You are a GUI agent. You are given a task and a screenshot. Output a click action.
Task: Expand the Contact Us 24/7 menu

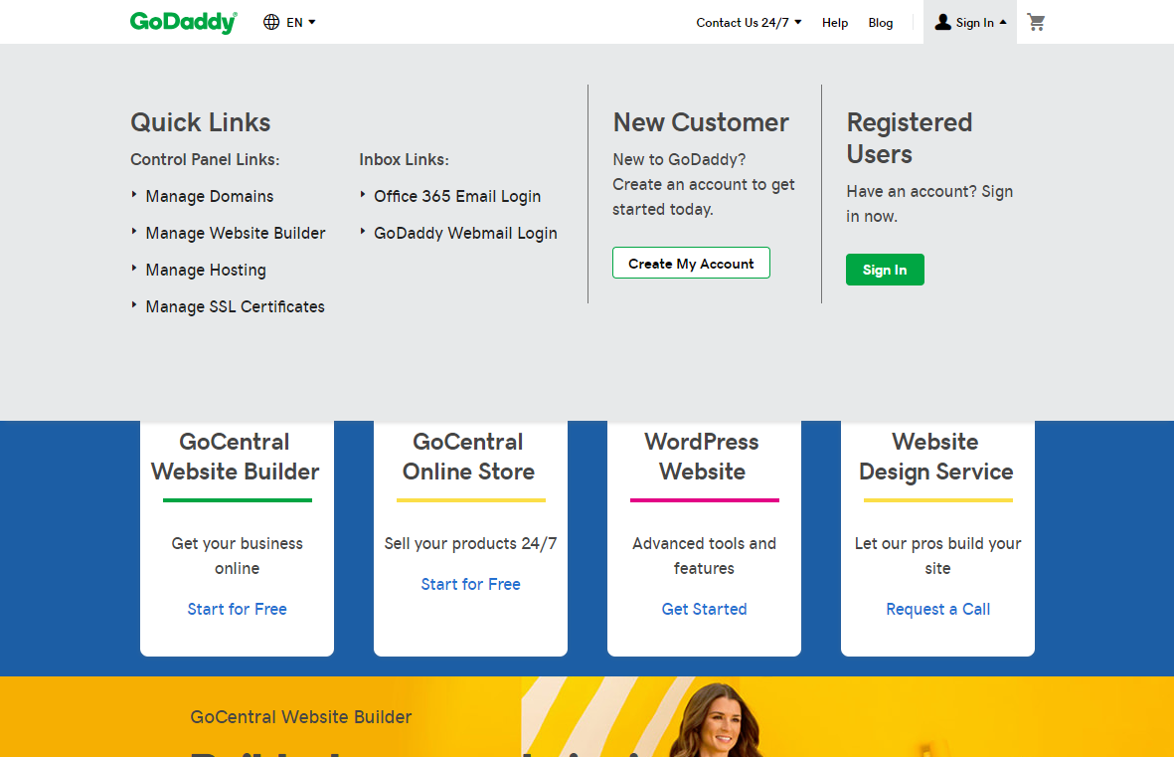[749, 23]
